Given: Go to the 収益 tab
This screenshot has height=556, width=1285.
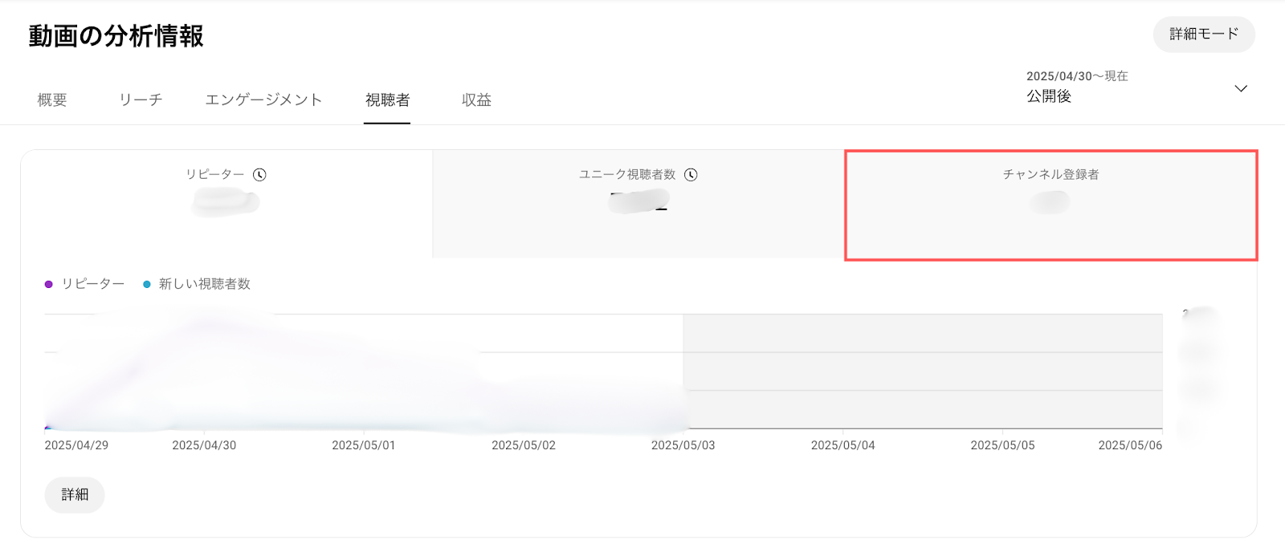Looking at the screenshot, I should 476,100.
